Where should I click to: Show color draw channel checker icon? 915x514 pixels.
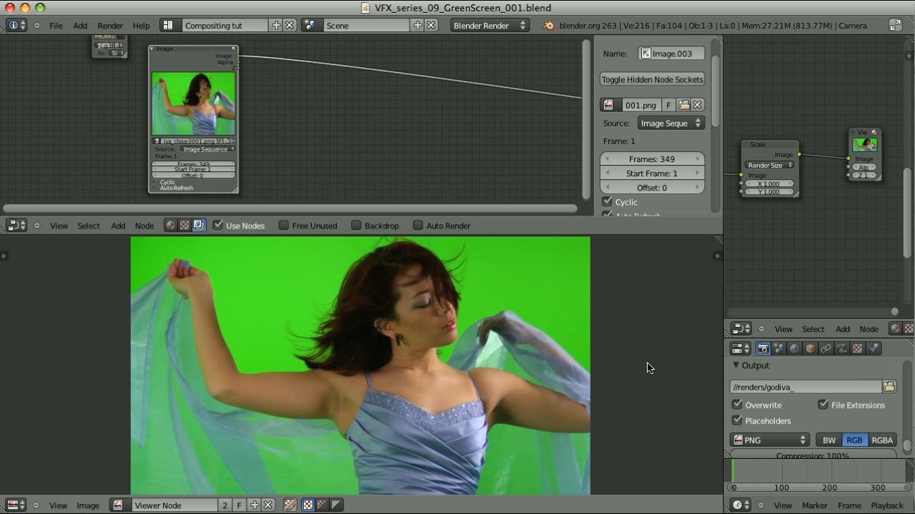307,505
